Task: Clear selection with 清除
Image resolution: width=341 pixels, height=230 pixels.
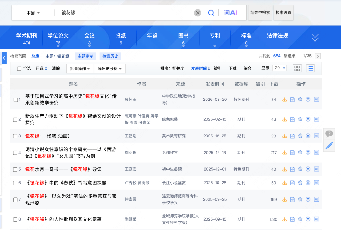Action: coord(56,69)
